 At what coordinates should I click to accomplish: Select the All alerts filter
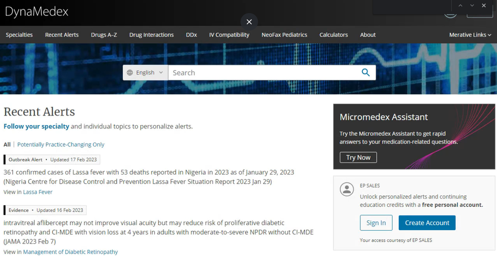point(7,144)
